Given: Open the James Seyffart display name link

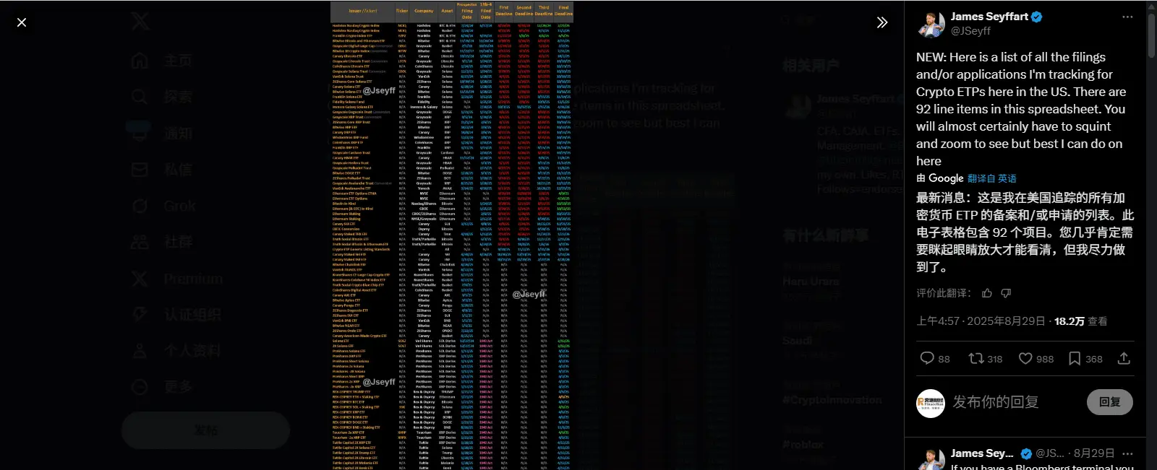Looking at the screenshot, I should pos(989,17).
